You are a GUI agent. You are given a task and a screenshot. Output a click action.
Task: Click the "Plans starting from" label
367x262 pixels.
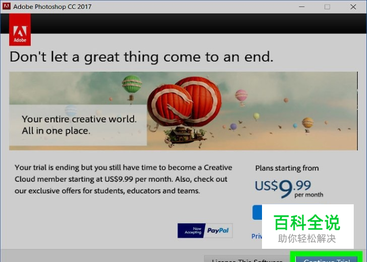pyautogui.click(x=287, y=168)
